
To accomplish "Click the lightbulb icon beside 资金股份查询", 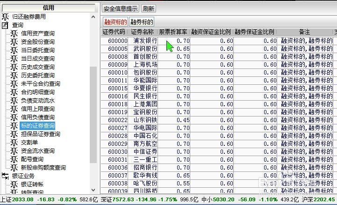I will click(14, 42).
